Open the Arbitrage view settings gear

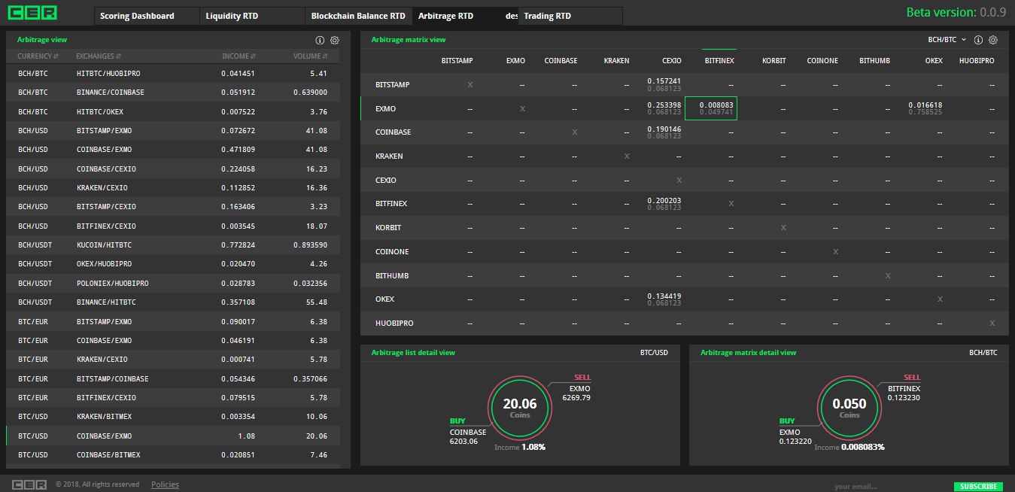point(335,40)
